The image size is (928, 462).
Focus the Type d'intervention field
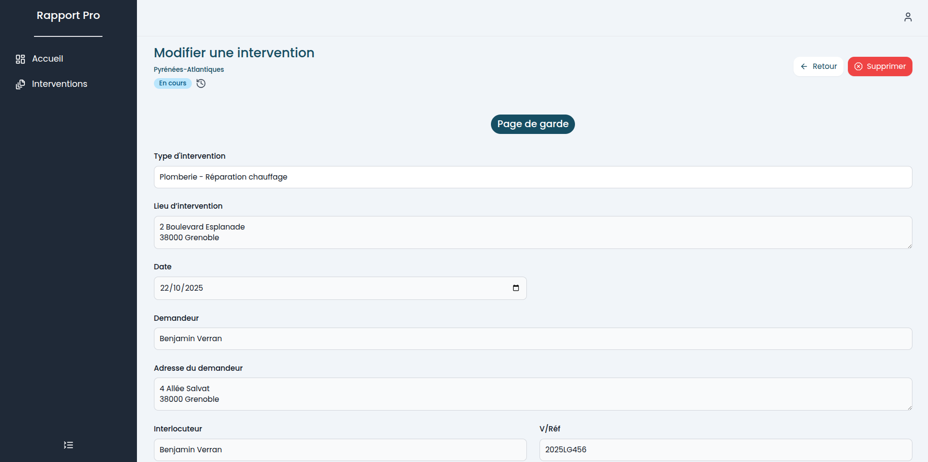[533, 177]
